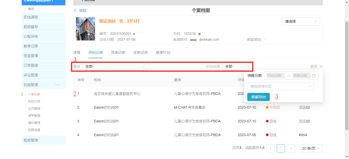Screen dimensions: 349x159
Task: Select 主页管理 submenu item
Action: (34, 109)
